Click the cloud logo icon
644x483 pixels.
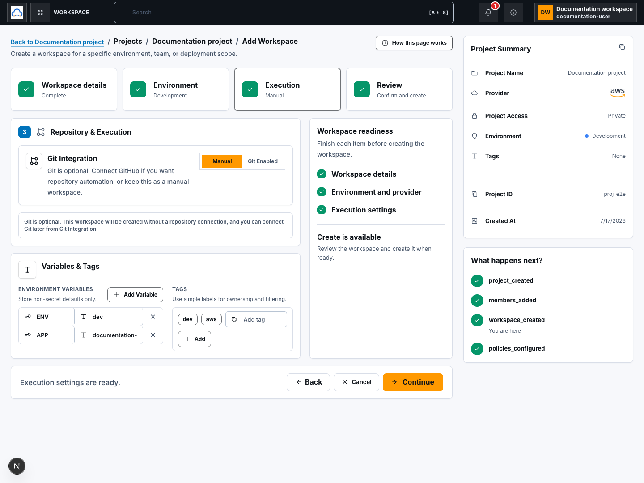17,13
